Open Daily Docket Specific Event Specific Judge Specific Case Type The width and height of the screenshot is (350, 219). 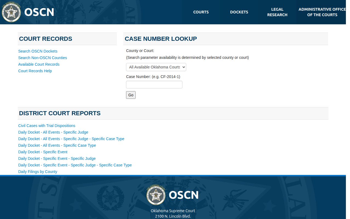pos(75,165)
